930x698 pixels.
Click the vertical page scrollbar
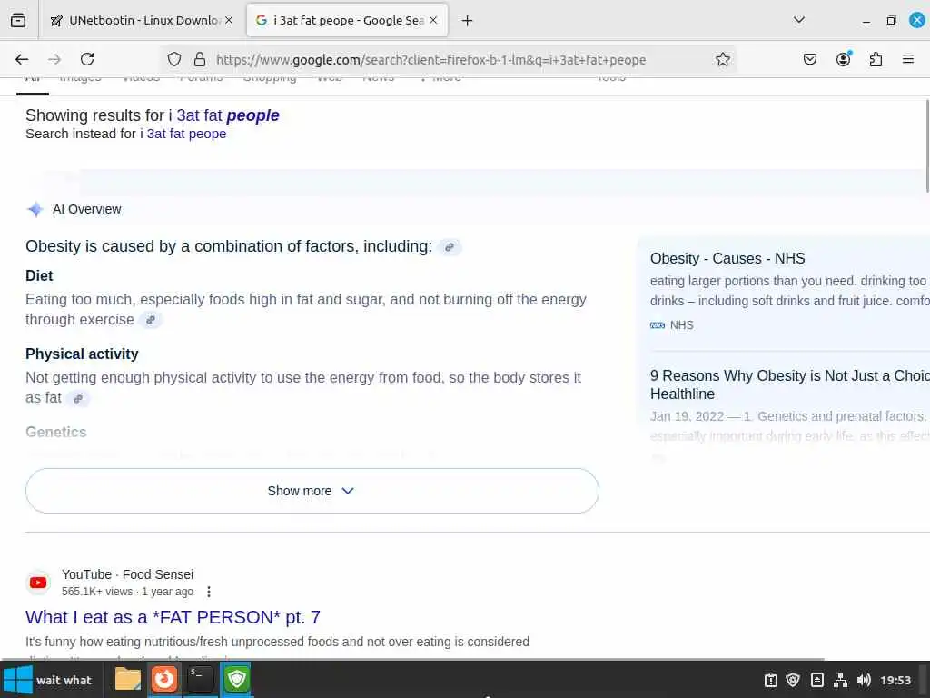pyautogui.click(x=926, y=145)
